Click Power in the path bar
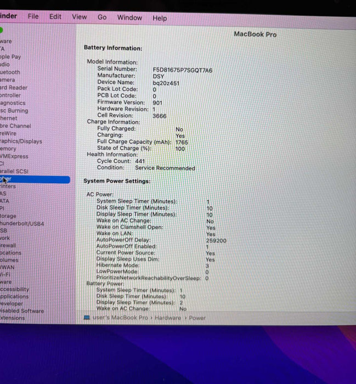Viewport: 356px width, 384px height. pyautogui.click(x=197, y=318)
